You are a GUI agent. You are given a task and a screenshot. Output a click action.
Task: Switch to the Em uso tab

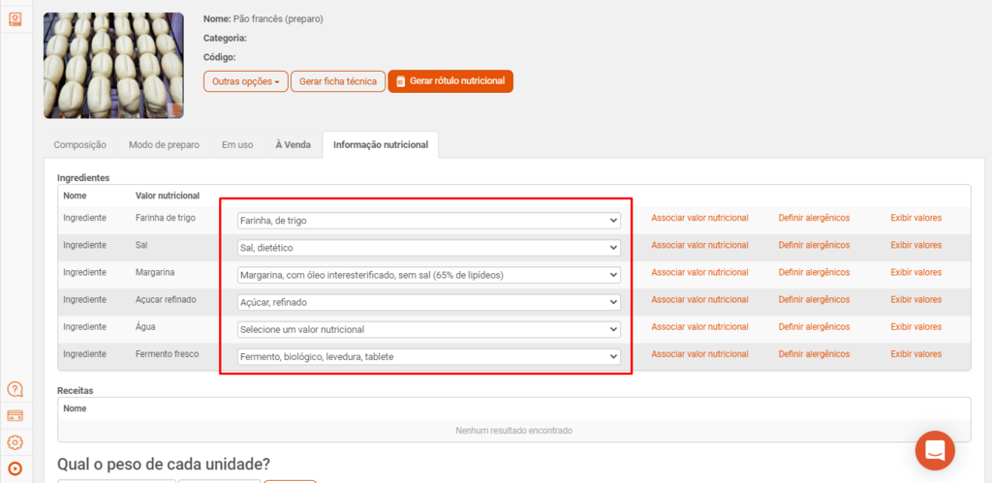tap(237, 145)
